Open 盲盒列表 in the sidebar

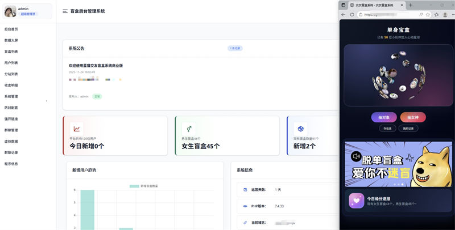tap(11, 52)
